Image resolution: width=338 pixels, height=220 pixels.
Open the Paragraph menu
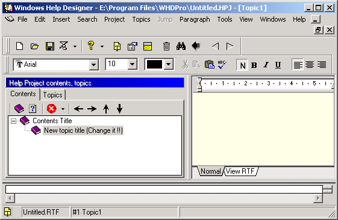(195, 19)
